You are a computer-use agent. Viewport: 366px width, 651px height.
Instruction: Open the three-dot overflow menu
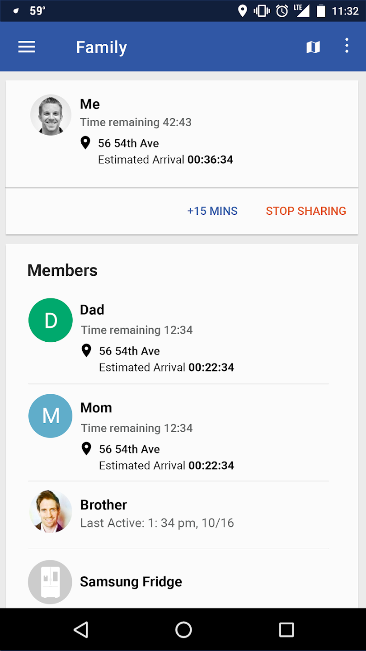point(347,46)
